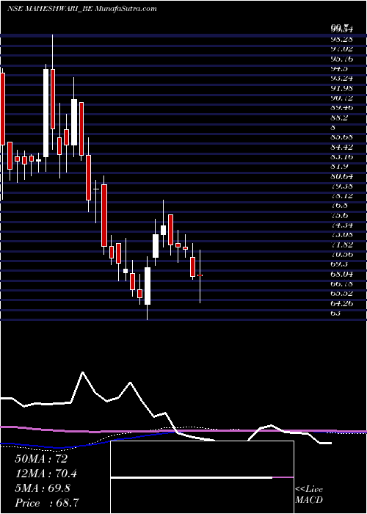Click the 88.2 price axis label
The width and height of the screenshot is (367, 514).
point(339,117)
